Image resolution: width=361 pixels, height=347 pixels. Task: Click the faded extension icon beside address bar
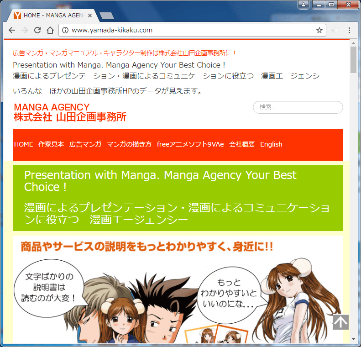334,30
